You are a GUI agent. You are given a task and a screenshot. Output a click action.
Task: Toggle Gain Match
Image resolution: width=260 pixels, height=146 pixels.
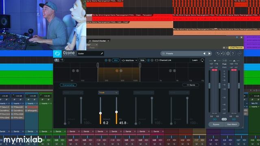tap(232, 125)
